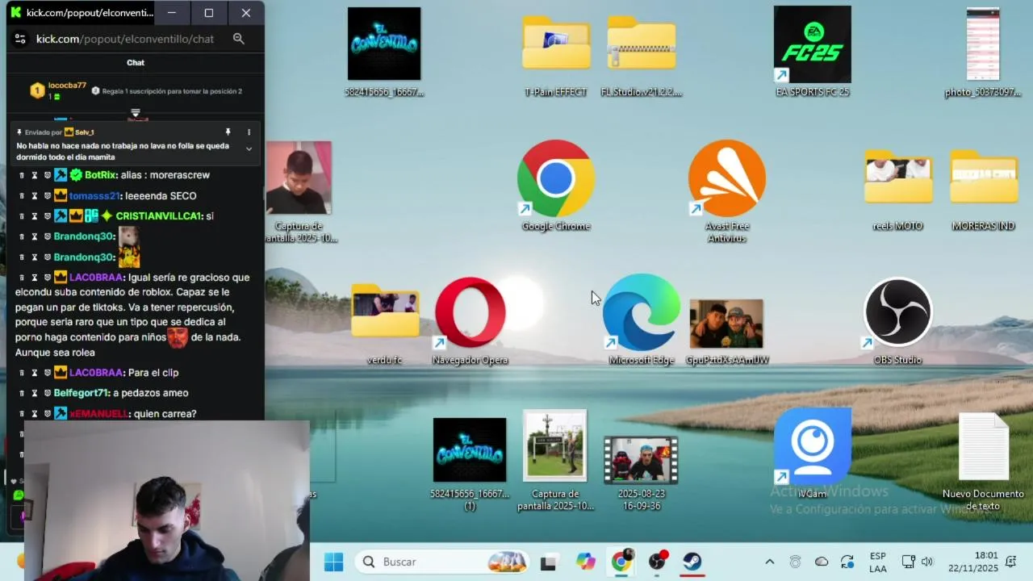Screen dimensions: 1033x581
Task: Click the Kick popout address bar URL
Action: coord(125,39)
